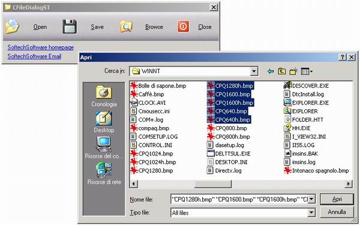This screenshot has width=360, height=225.
Task: Expand the Tipo file All files dropdown
Action: click(x=311, y=212)
